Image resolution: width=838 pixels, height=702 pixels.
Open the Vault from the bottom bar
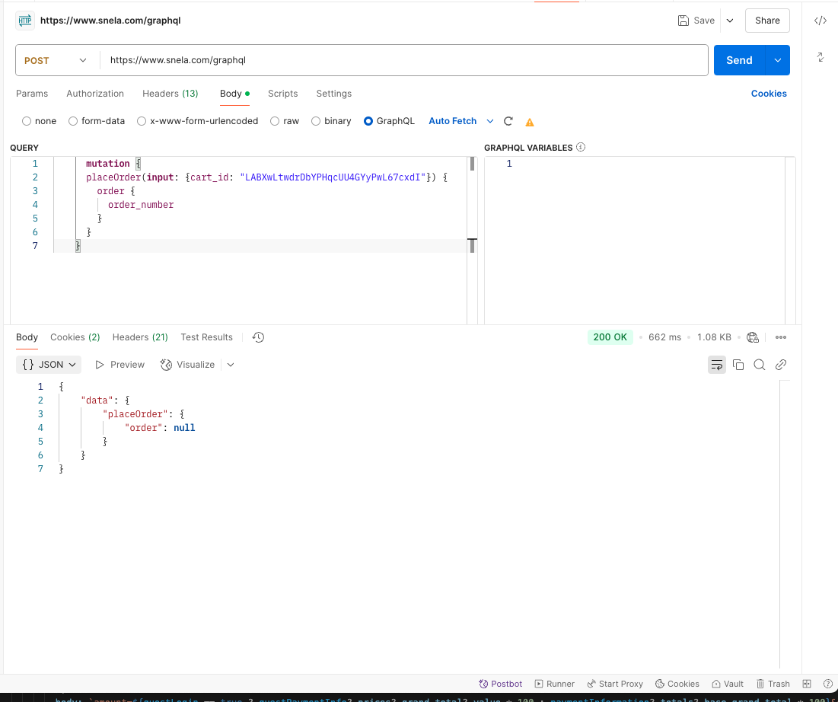pyautogui.click(x=727, y=683)
